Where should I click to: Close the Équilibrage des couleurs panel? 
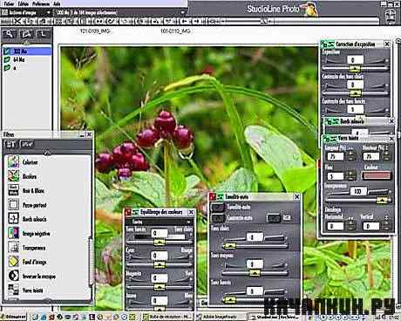(191, 213)
